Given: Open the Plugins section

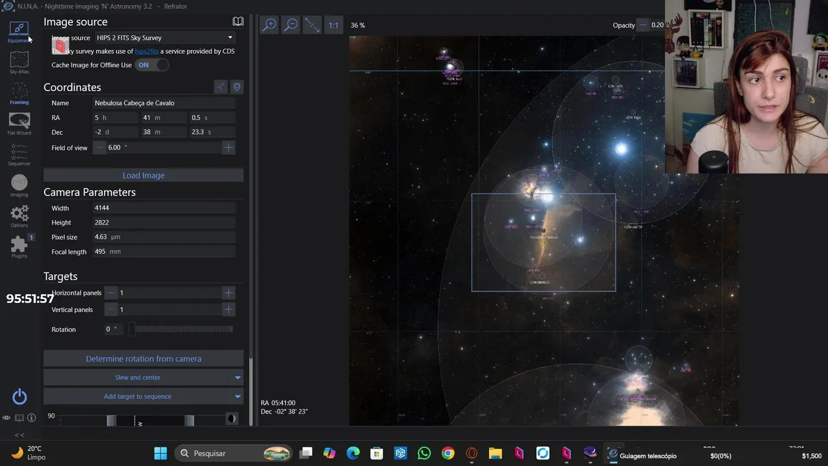Looking at the screenshot, I should point(19,247).
